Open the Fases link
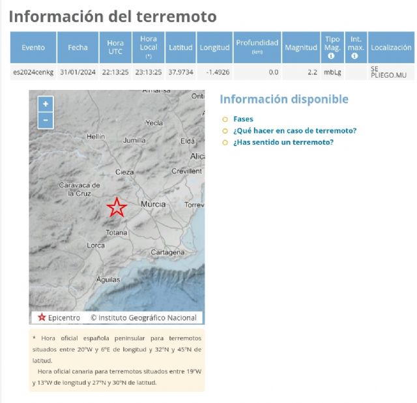417x403 pixels. [243, 119]
